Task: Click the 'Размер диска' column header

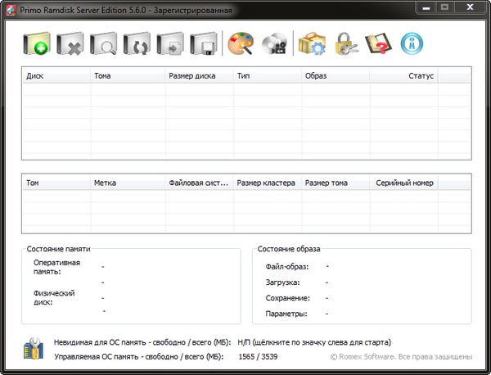Action: 199,75
